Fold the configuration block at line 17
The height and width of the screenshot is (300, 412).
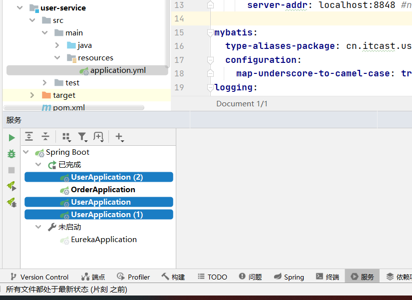pyautogui.click(x=210, y=60)
